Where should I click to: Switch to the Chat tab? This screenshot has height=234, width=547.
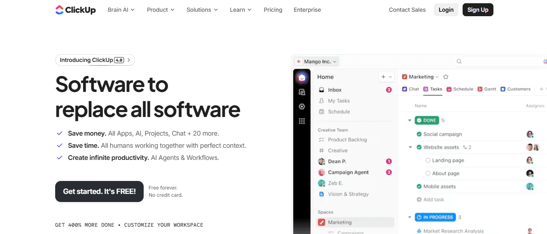411,89
